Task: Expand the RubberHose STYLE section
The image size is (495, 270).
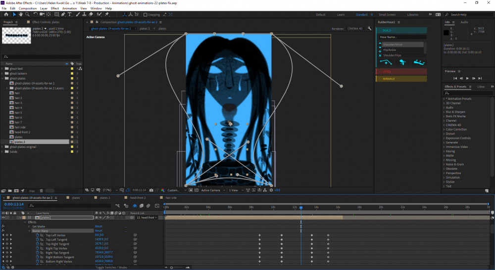Action: (x=401, y=72)
